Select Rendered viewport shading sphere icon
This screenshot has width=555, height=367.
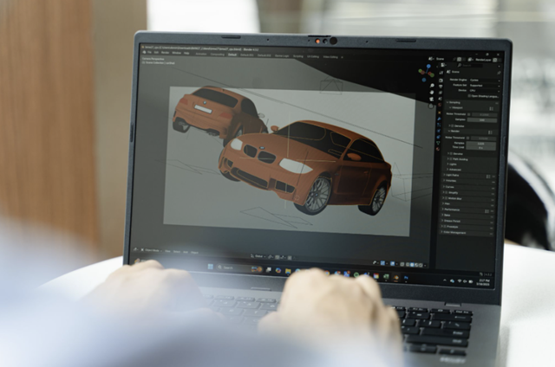tap(421, 265)
